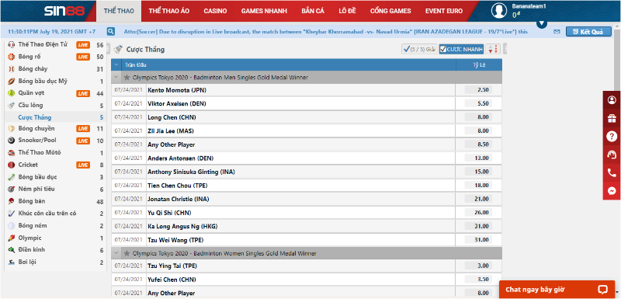Image resolution: width=621 pixels, height=299 pixels.
Task: Click the basketball icon in sidebar
Action: pos(12,57)
